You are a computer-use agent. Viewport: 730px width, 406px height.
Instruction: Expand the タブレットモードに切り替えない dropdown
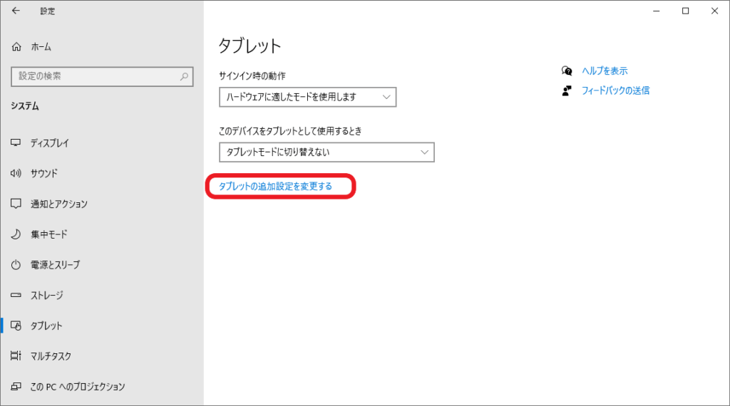pyautogui.click(x=327, y=152)
